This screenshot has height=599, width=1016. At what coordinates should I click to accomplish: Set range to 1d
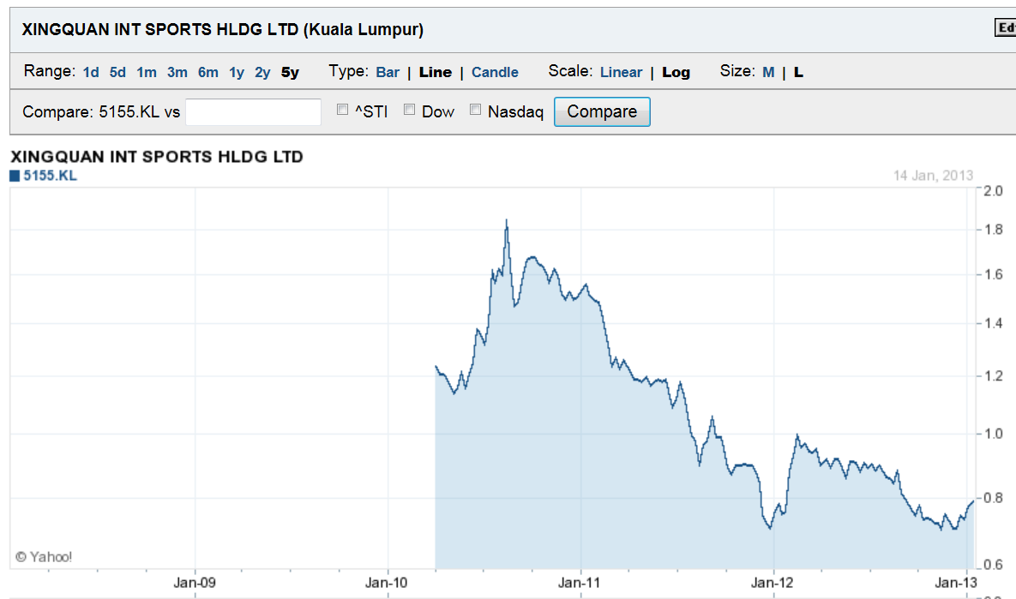[91, 72]
